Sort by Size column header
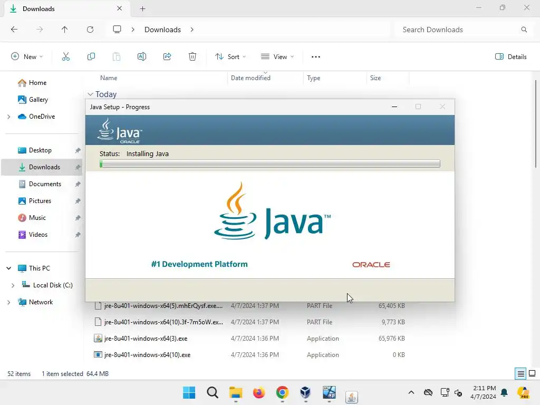This screenshot has width=540, height=405. click(x=375, y=78)
